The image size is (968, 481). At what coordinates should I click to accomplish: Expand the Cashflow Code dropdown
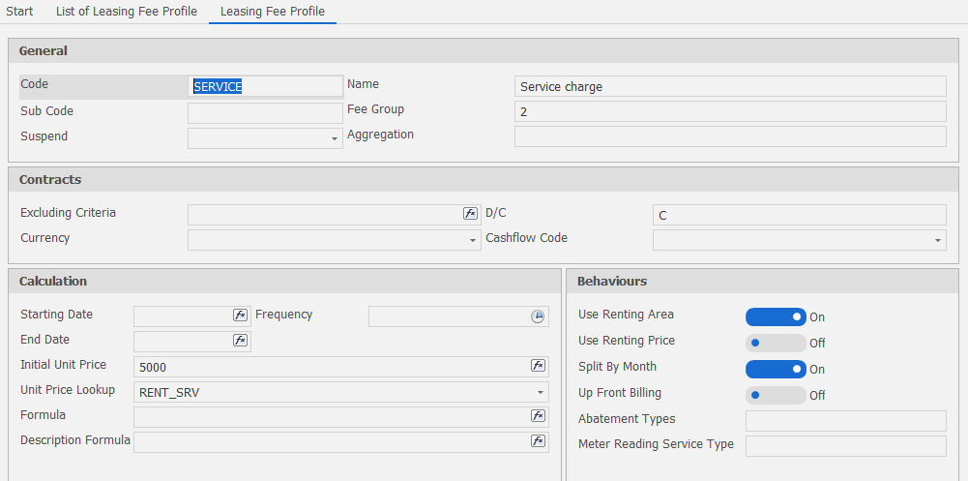[938, 240]
